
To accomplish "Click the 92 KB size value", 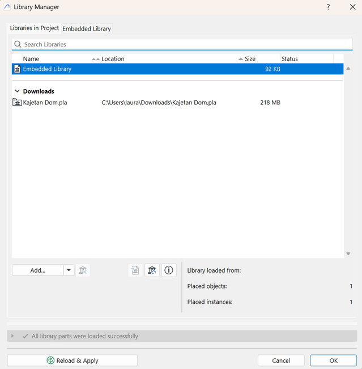I will tap(272, 69).
